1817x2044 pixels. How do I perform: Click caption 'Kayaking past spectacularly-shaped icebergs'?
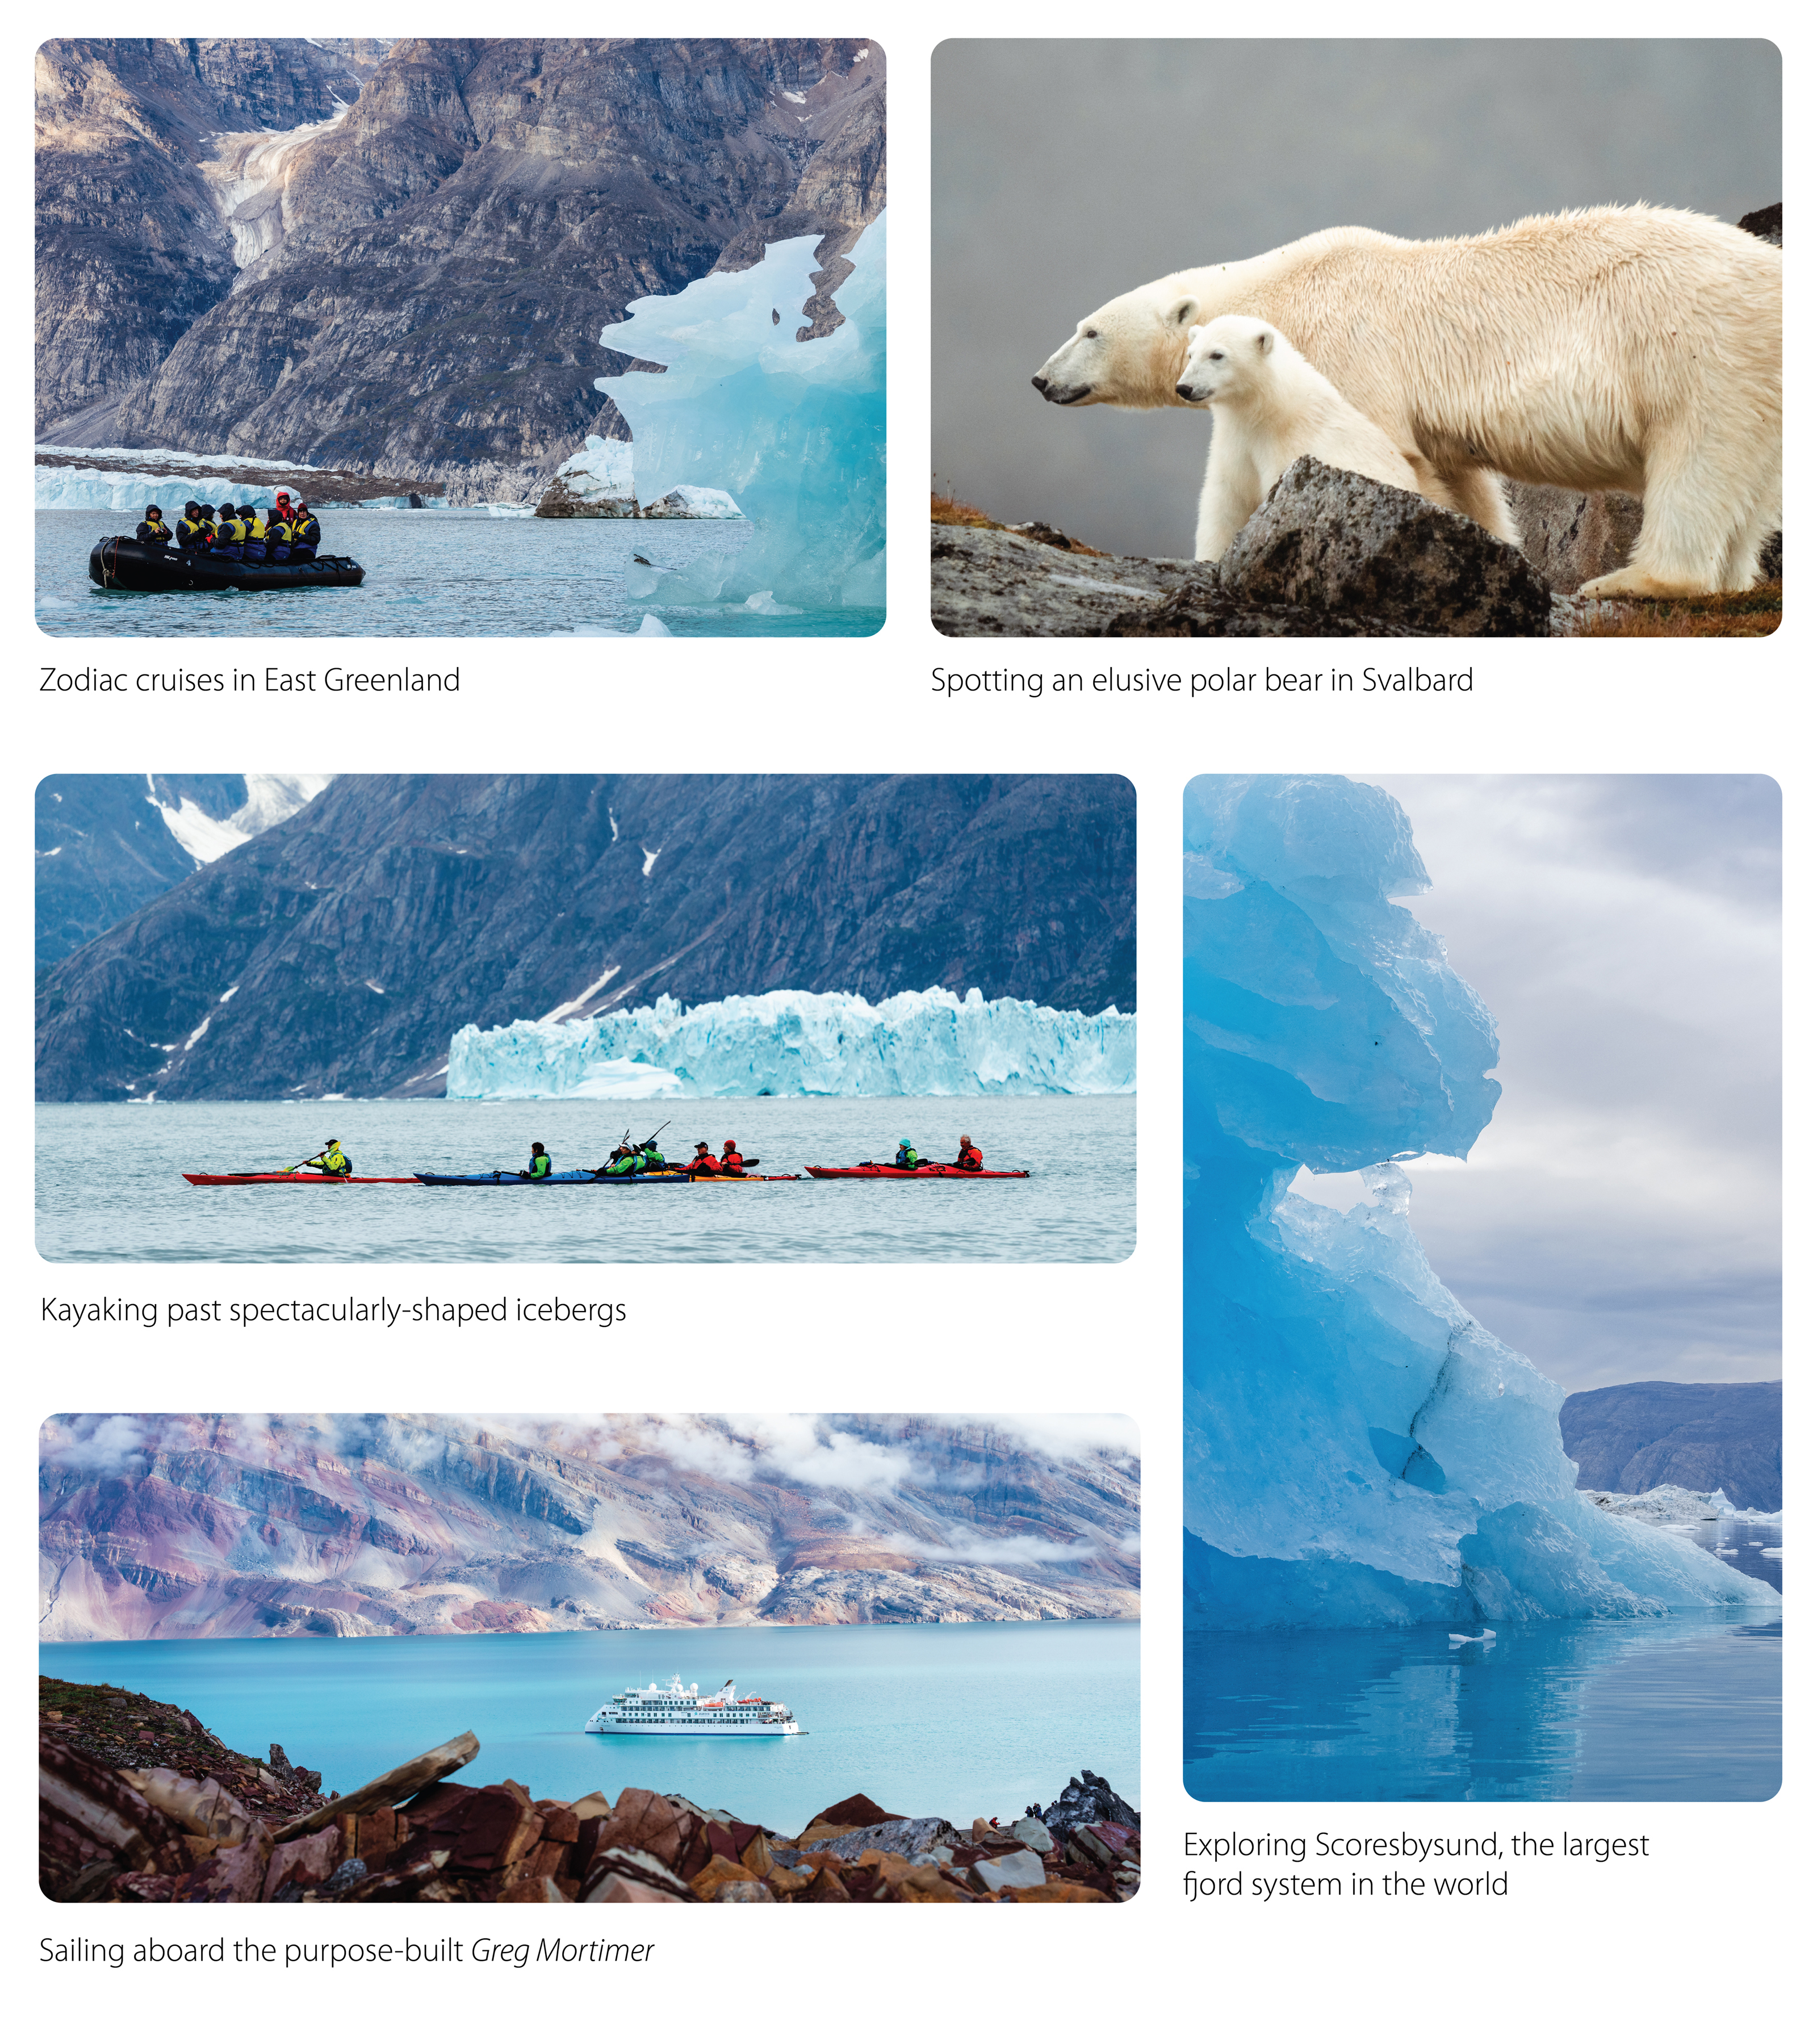point(334,1310)
